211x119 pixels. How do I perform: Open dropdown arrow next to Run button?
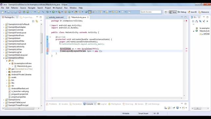[x=56, y=12]
